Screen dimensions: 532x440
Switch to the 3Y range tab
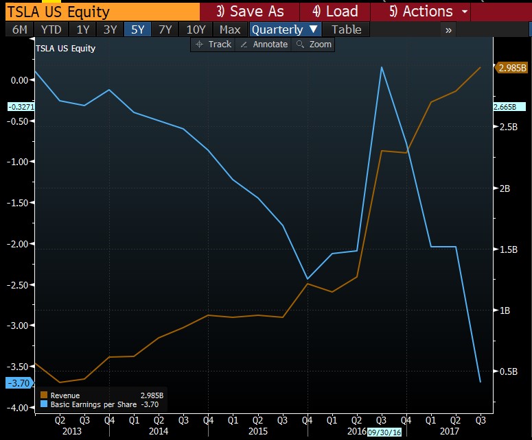pos(111,29)
